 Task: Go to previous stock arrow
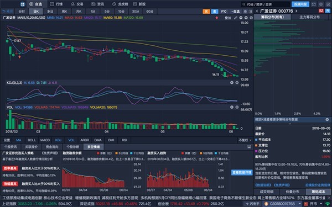[257, 11]
